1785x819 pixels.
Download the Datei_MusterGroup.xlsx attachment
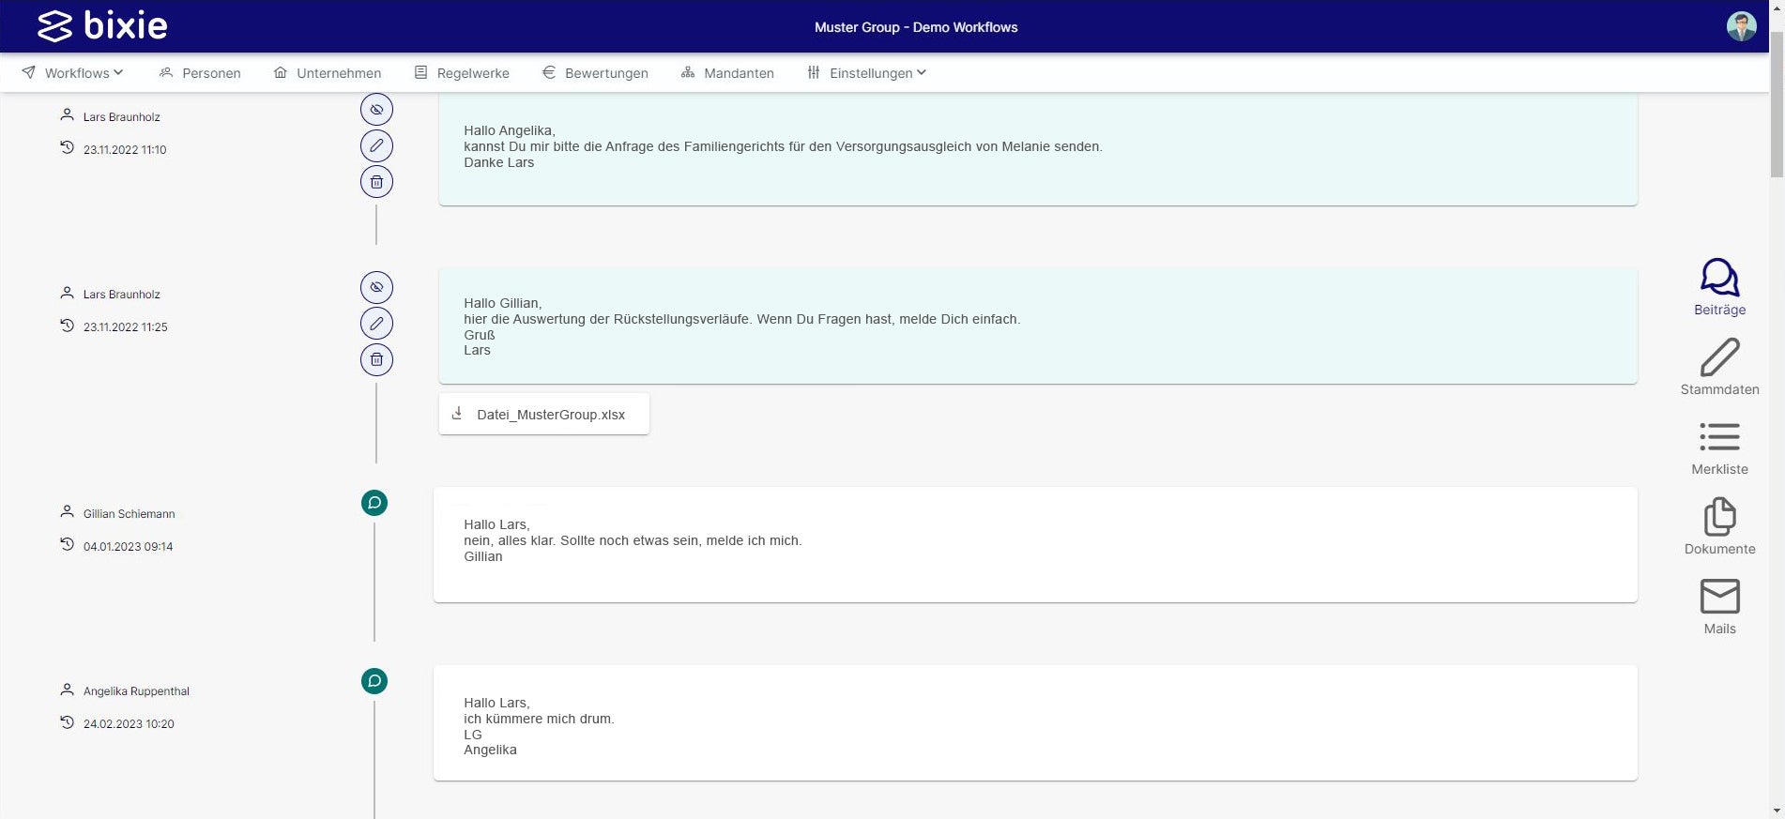[x=543, y=415]
